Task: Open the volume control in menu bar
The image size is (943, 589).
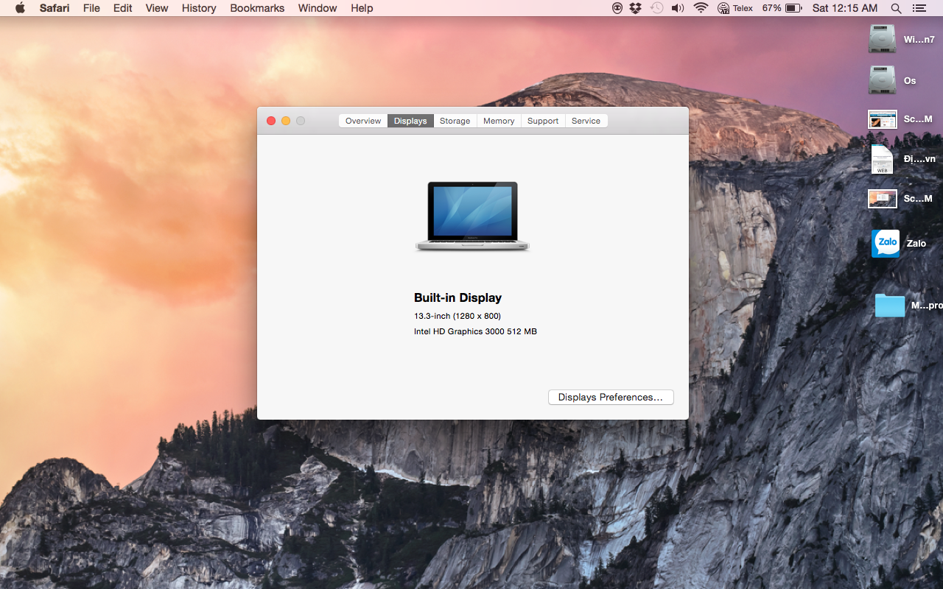Action: (x=678, y=8)
